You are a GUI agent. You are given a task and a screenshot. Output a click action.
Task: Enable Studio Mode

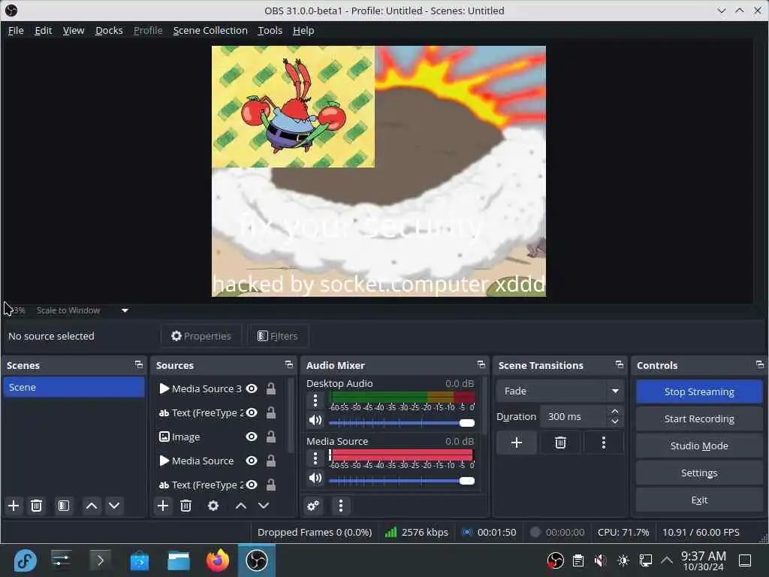click(699, 446)
